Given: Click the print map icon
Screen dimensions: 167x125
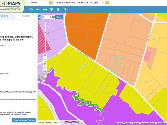Looking at the screenshot, I should click(x=38, y=10).
